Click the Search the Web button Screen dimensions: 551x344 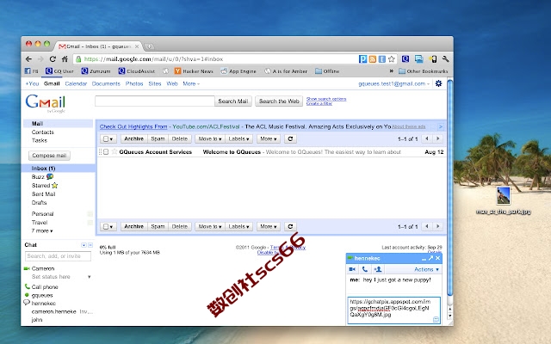point(279,101)
